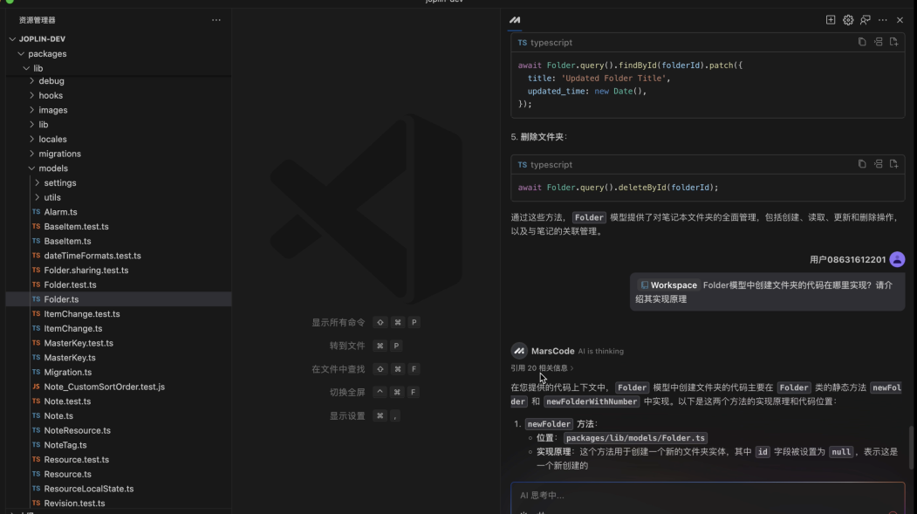Expand the migrations folder
917x514 pixels.
coord(32,154)
